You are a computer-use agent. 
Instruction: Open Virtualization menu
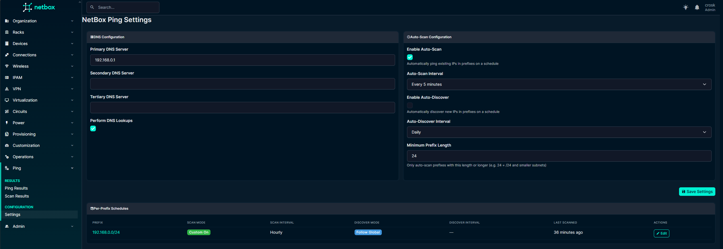click(39, 100)
